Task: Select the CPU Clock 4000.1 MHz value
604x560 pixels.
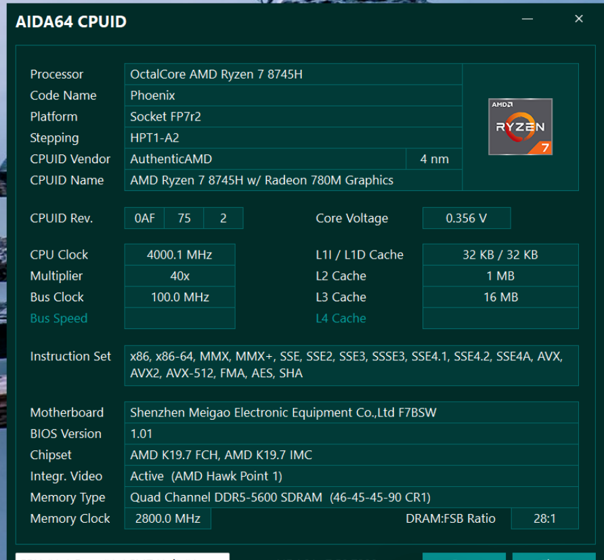Action: click(x=179, y=255)
